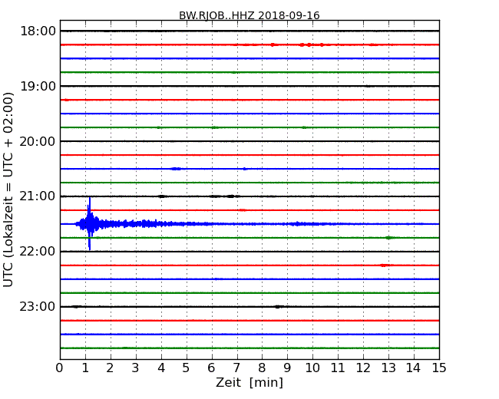The image size is (499, 399).
Task: Click the y-axis label UTC (Lokalzeit = UTC + 02:00)
Action: point(8,190)
